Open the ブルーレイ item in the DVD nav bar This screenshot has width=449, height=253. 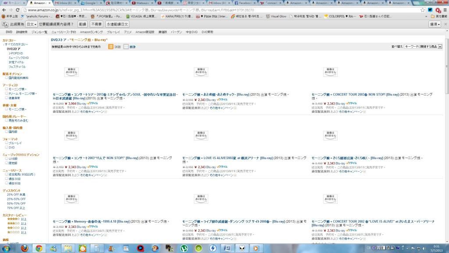pyautogui.click(x=113, y=32)
